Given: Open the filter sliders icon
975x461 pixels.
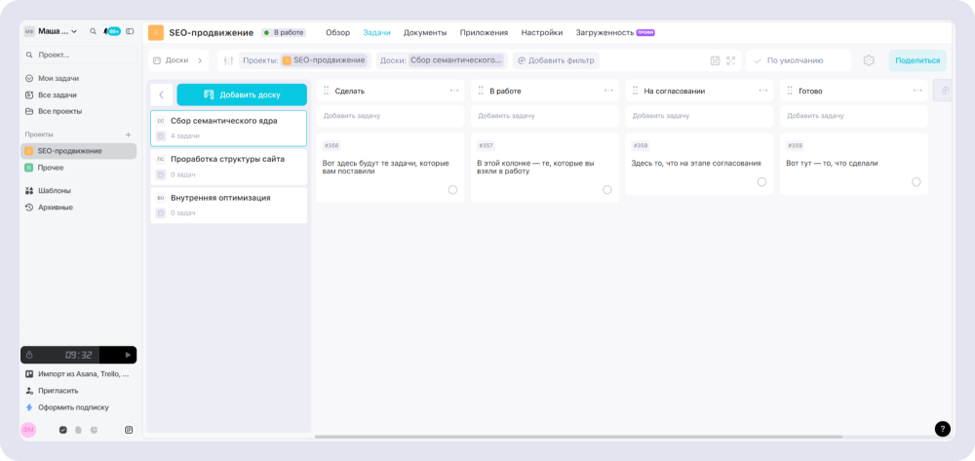Looking at the screenshot, I should (x=228, y=60).
